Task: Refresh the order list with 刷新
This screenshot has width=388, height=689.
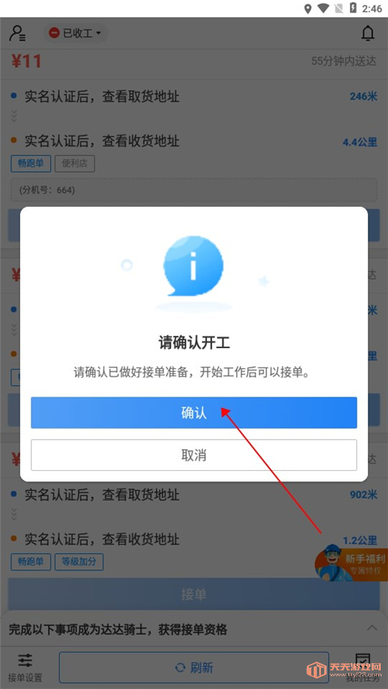Action: [x=193, y=668]
